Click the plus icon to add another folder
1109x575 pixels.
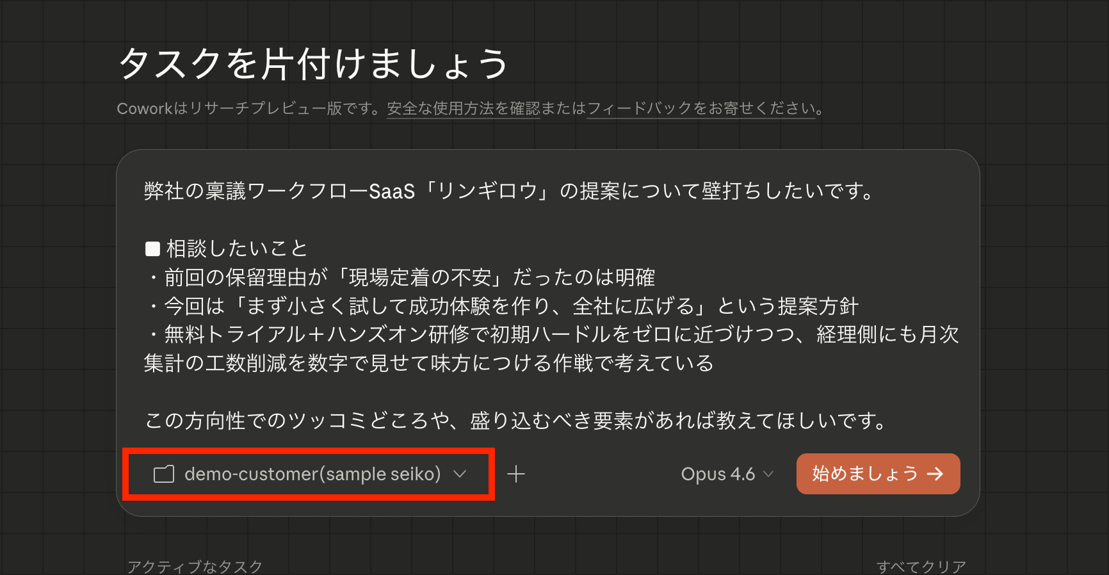pos(516,474)
